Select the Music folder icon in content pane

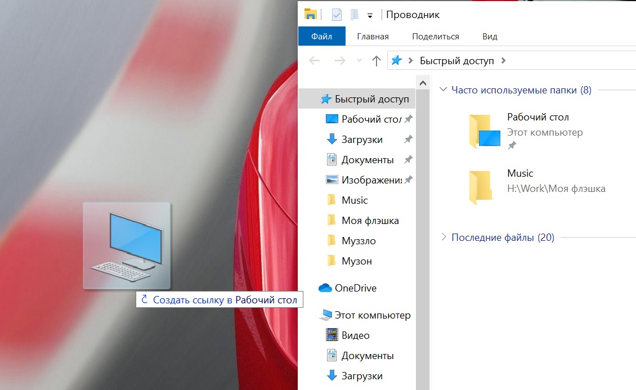click(x=481, y=187)
